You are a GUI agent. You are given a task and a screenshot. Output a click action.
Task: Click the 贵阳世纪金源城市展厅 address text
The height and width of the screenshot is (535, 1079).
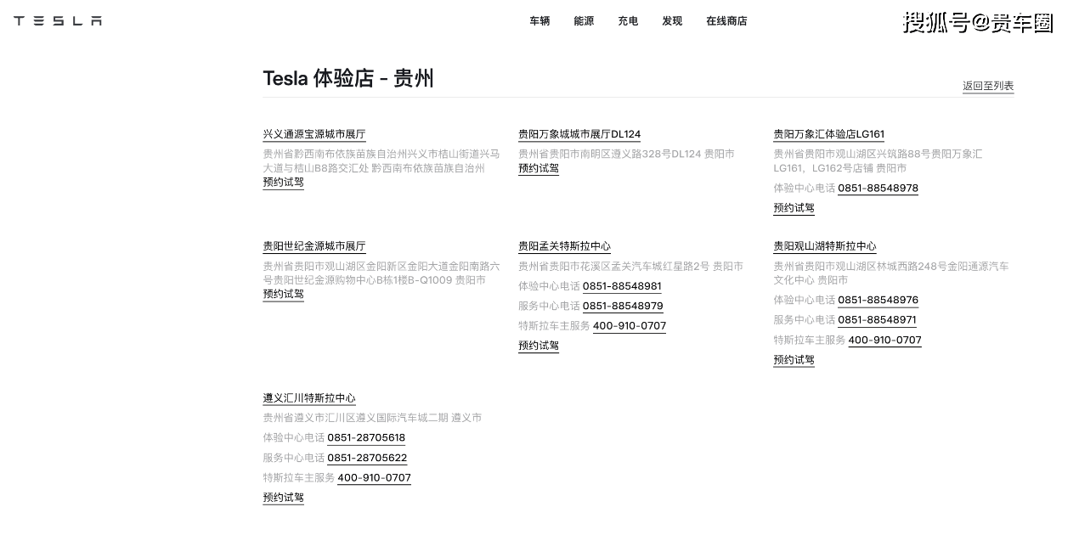coord(381,273)
